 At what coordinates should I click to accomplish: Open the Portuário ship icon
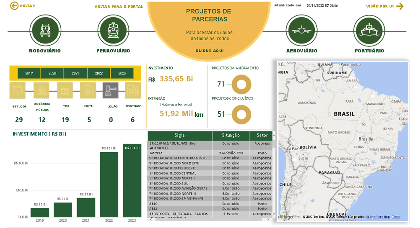[x=369, y=31]
